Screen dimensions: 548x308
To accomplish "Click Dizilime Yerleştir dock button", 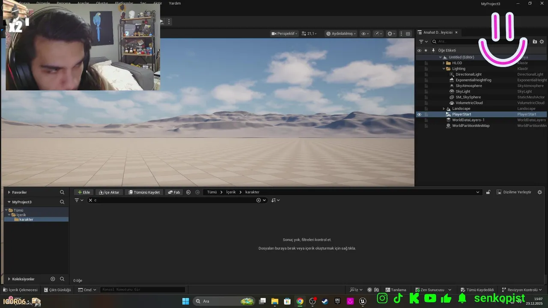I will pyautogui.click(x=514, y=192).
